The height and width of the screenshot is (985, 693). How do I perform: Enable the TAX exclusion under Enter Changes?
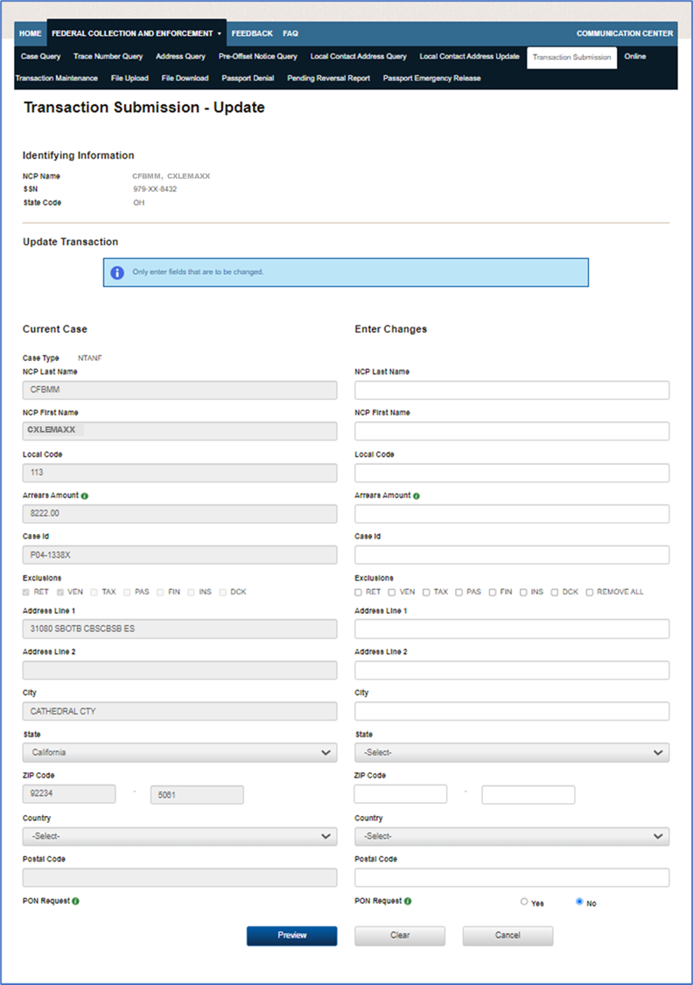426,593
